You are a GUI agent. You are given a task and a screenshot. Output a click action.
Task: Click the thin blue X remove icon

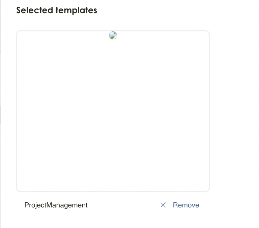(x=163, y=205)
